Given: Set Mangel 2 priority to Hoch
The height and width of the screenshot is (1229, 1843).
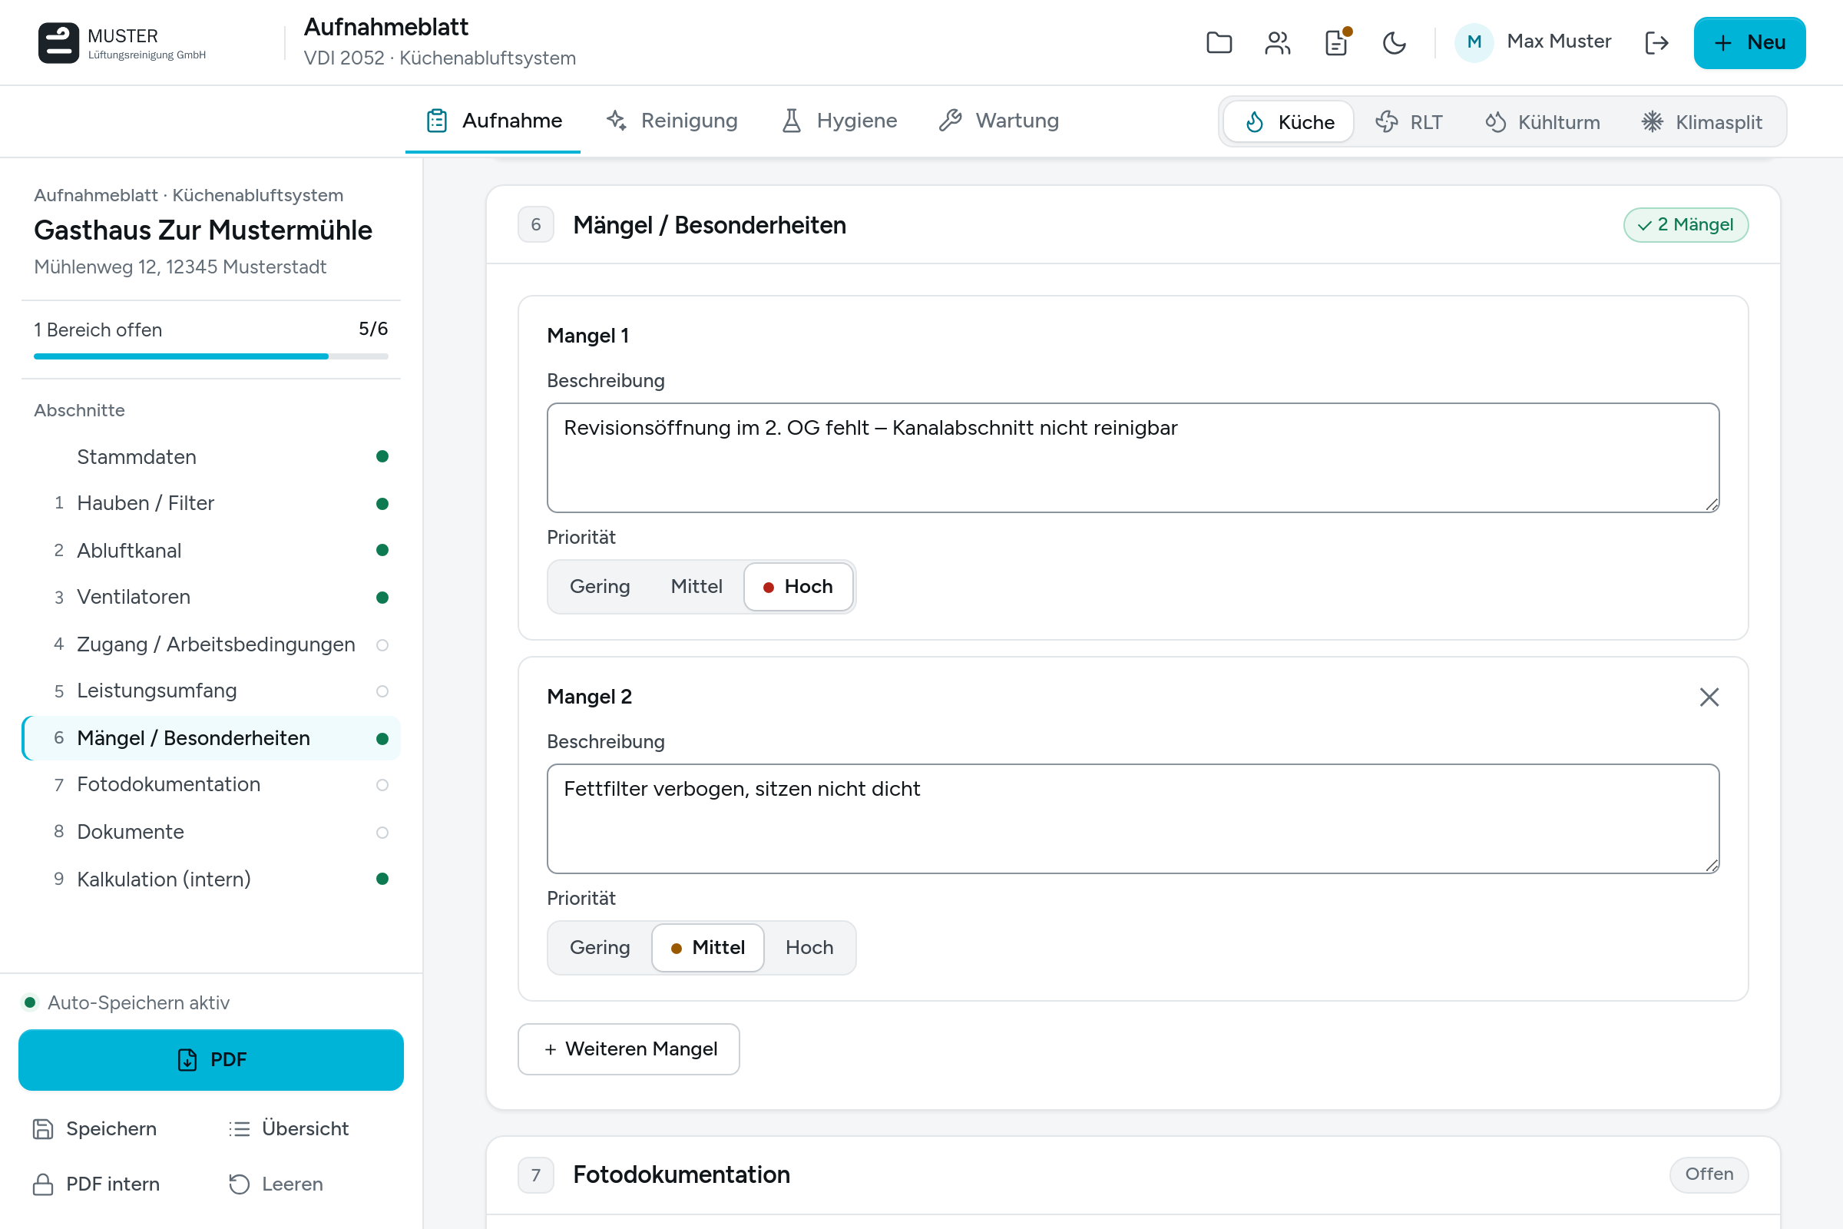Looking at the screenshot, I should 809,947.
